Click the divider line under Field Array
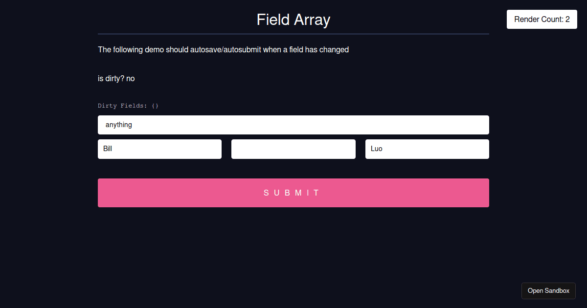This screenshot has width=587, height=308. point(293,33)
